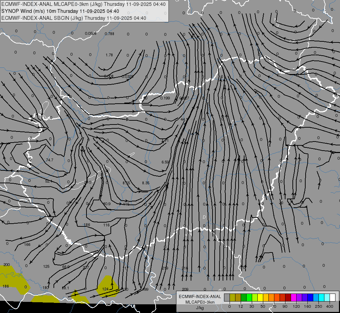Click the grid value '52.1'

click(49, 181)
